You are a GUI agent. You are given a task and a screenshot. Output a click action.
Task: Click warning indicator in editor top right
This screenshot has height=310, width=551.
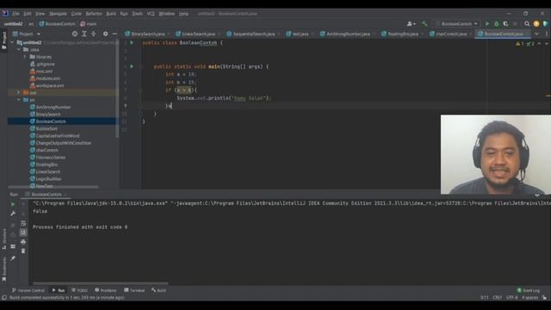point(520,44)
